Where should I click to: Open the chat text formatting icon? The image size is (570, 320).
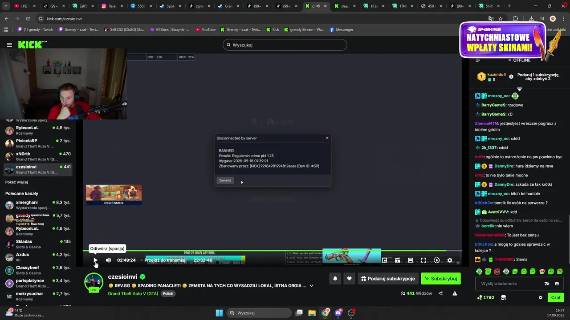click(x=547, y=284)
